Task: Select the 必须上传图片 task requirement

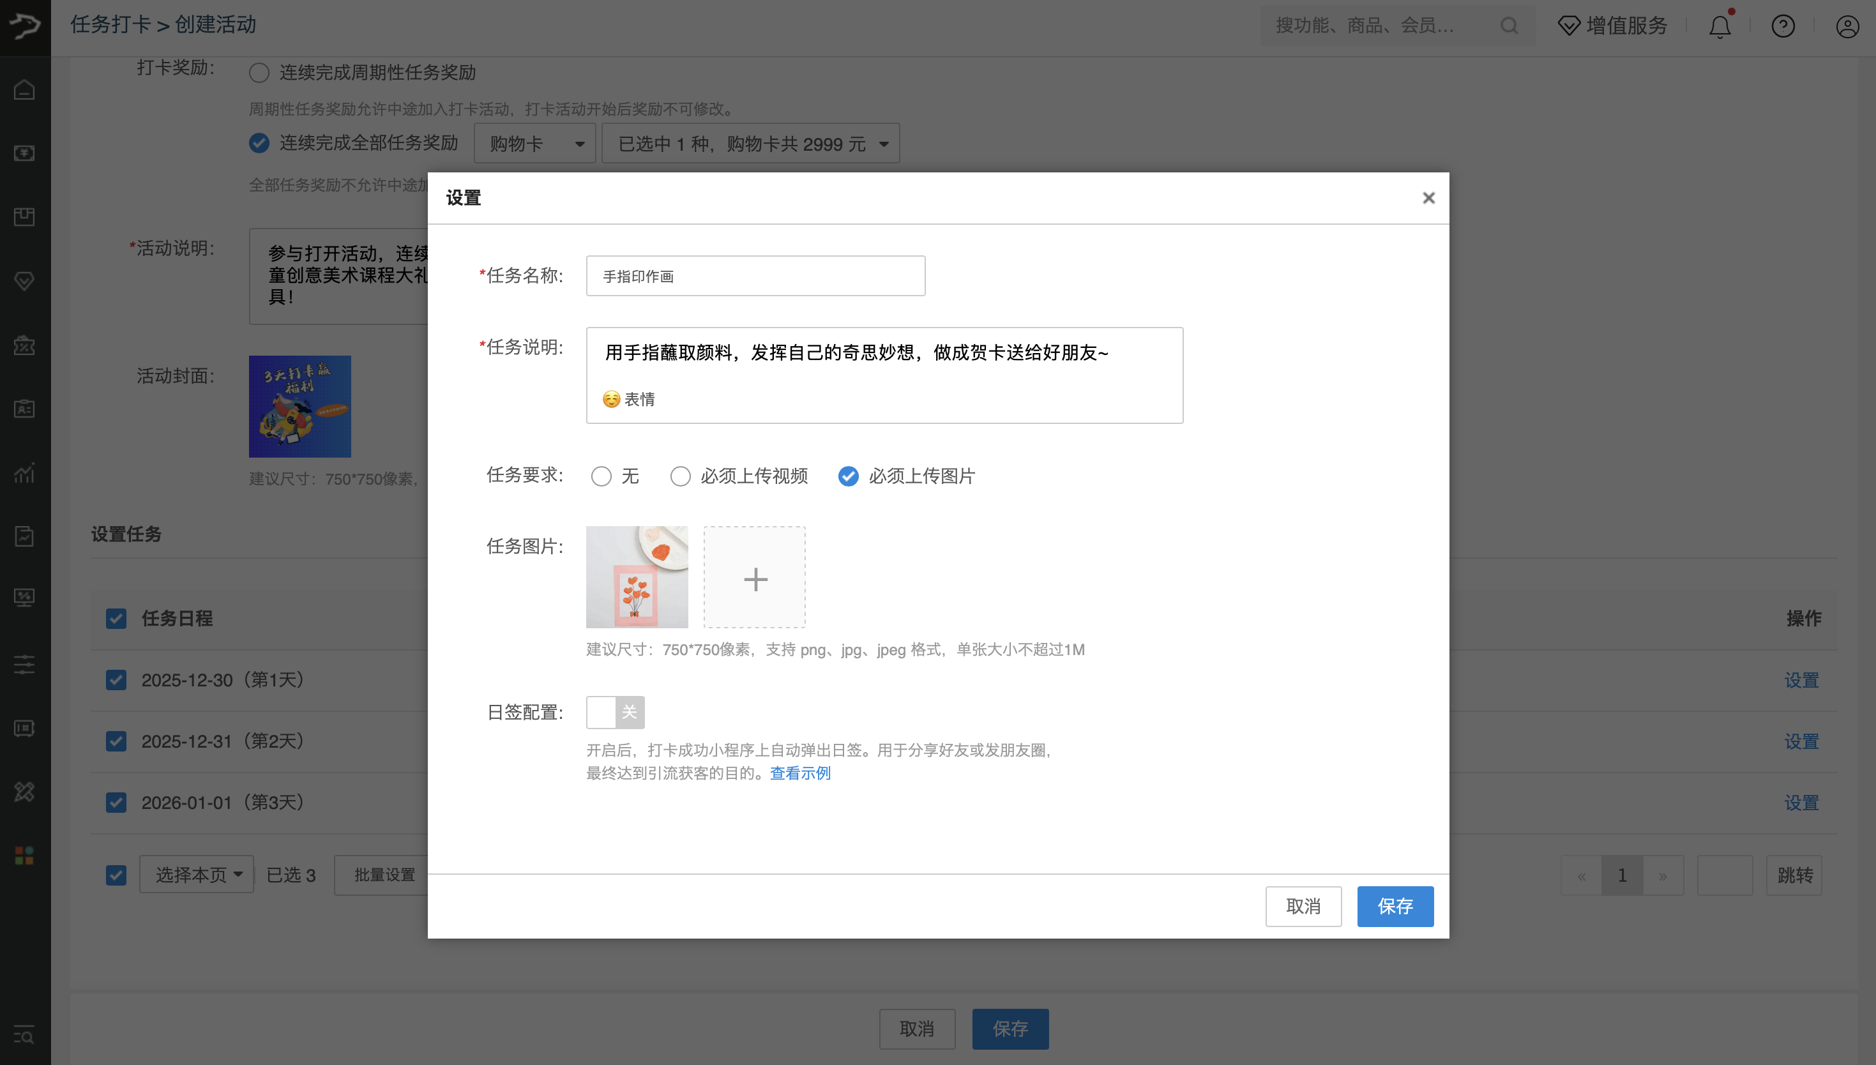Action: [x=848, y=476]
